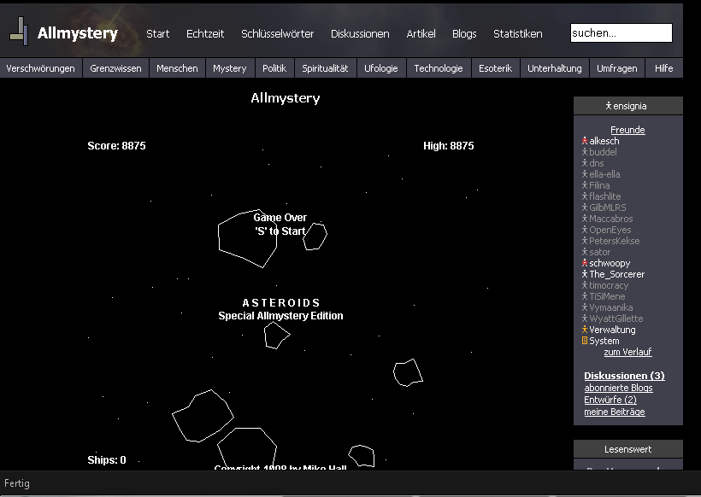Open the Freunde link
The height and width of the screenshot is (497, 701).
[627, 130]
